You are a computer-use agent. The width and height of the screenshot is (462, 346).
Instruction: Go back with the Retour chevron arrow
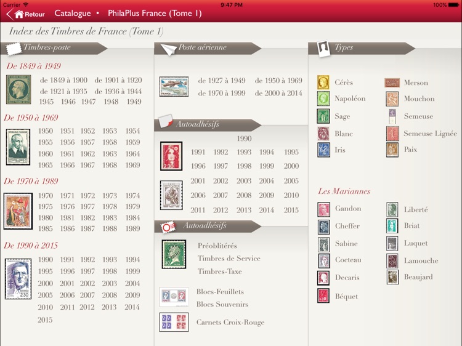pos(10,14)
